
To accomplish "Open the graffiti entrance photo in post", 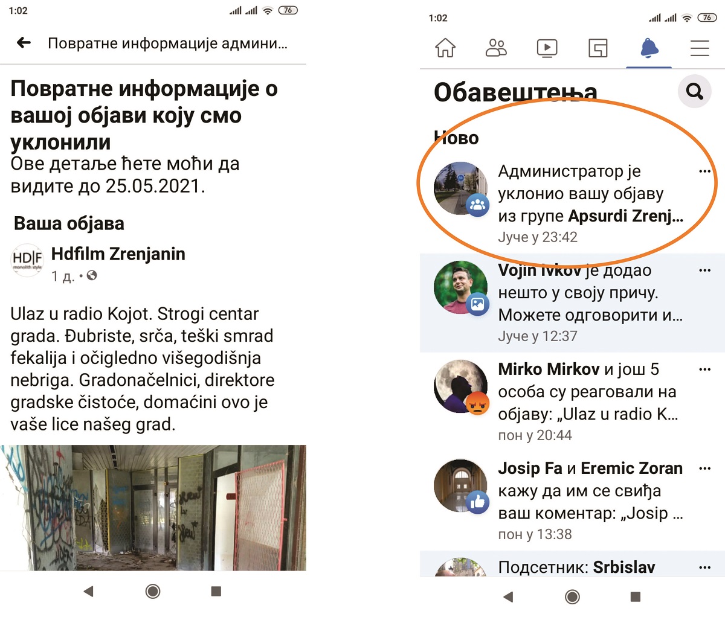I will pyautogui.click(x=153, y=507).
